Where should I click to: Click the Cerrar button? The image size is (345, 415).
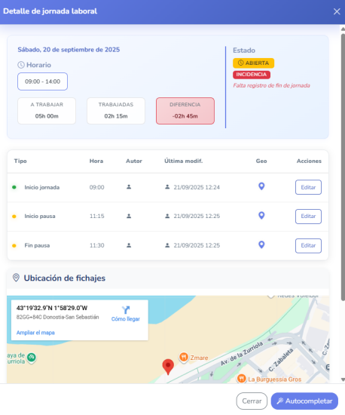click(252, 401)
